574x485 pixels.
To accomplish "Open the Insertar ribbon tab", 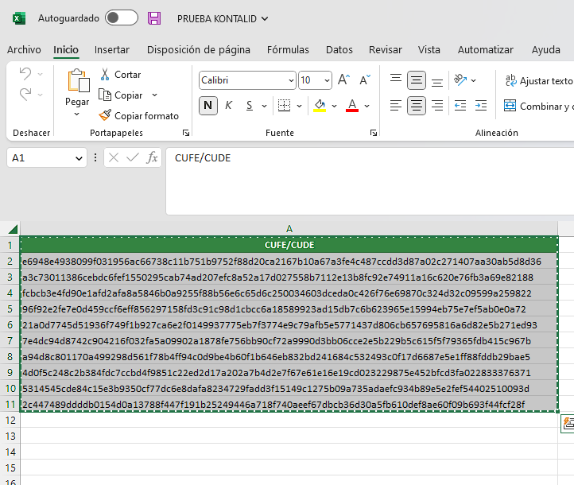I will (x=112, y=50).
